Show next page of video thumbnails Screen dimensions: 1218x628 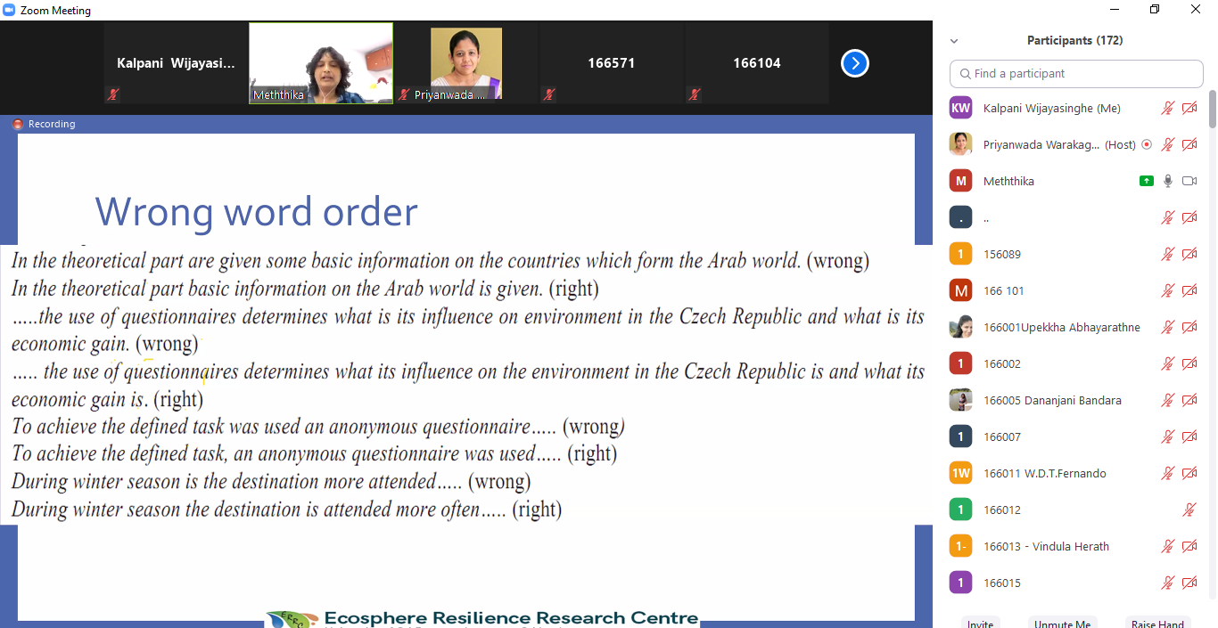pos(855,63)
